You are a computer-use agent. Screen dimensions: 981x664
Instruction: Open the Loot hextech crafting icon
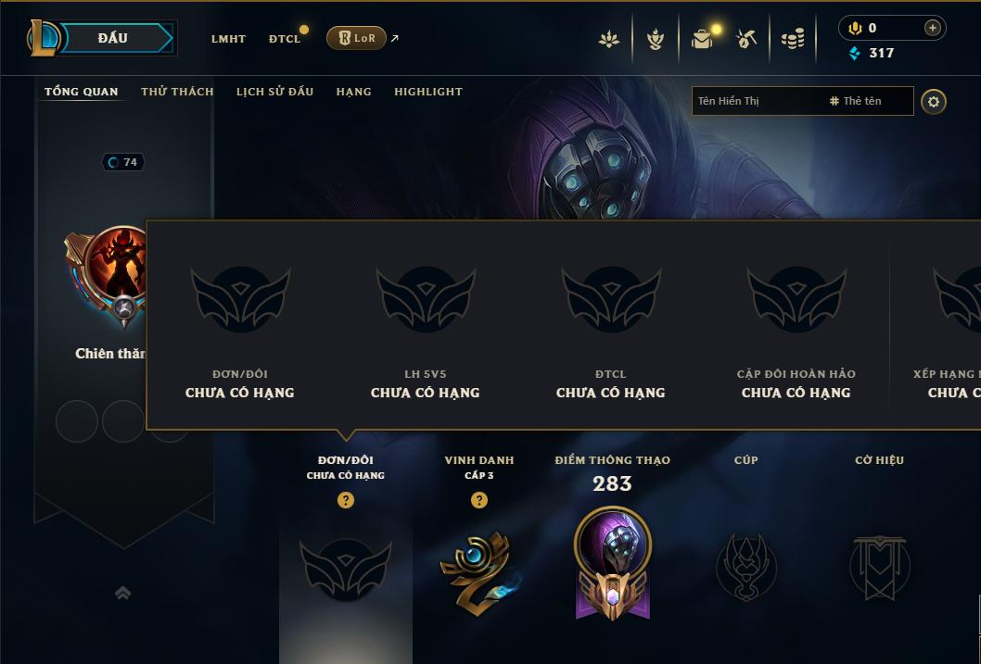(x=745, y=39)
